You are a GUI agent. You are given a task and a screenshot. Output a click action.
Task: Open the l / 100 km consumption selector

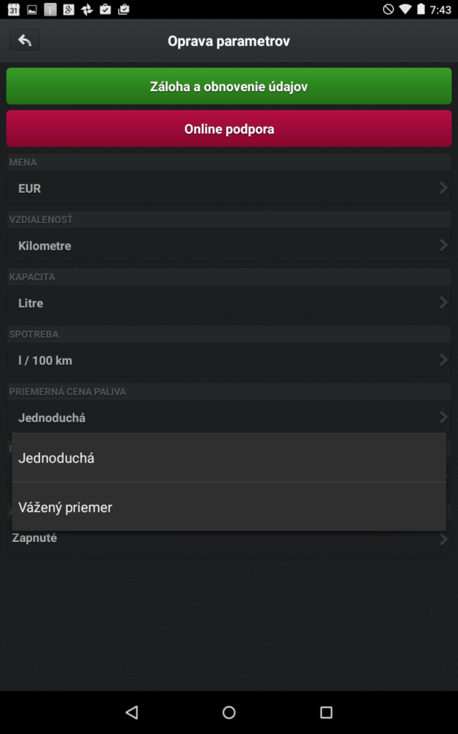click(x=229, y=360)
